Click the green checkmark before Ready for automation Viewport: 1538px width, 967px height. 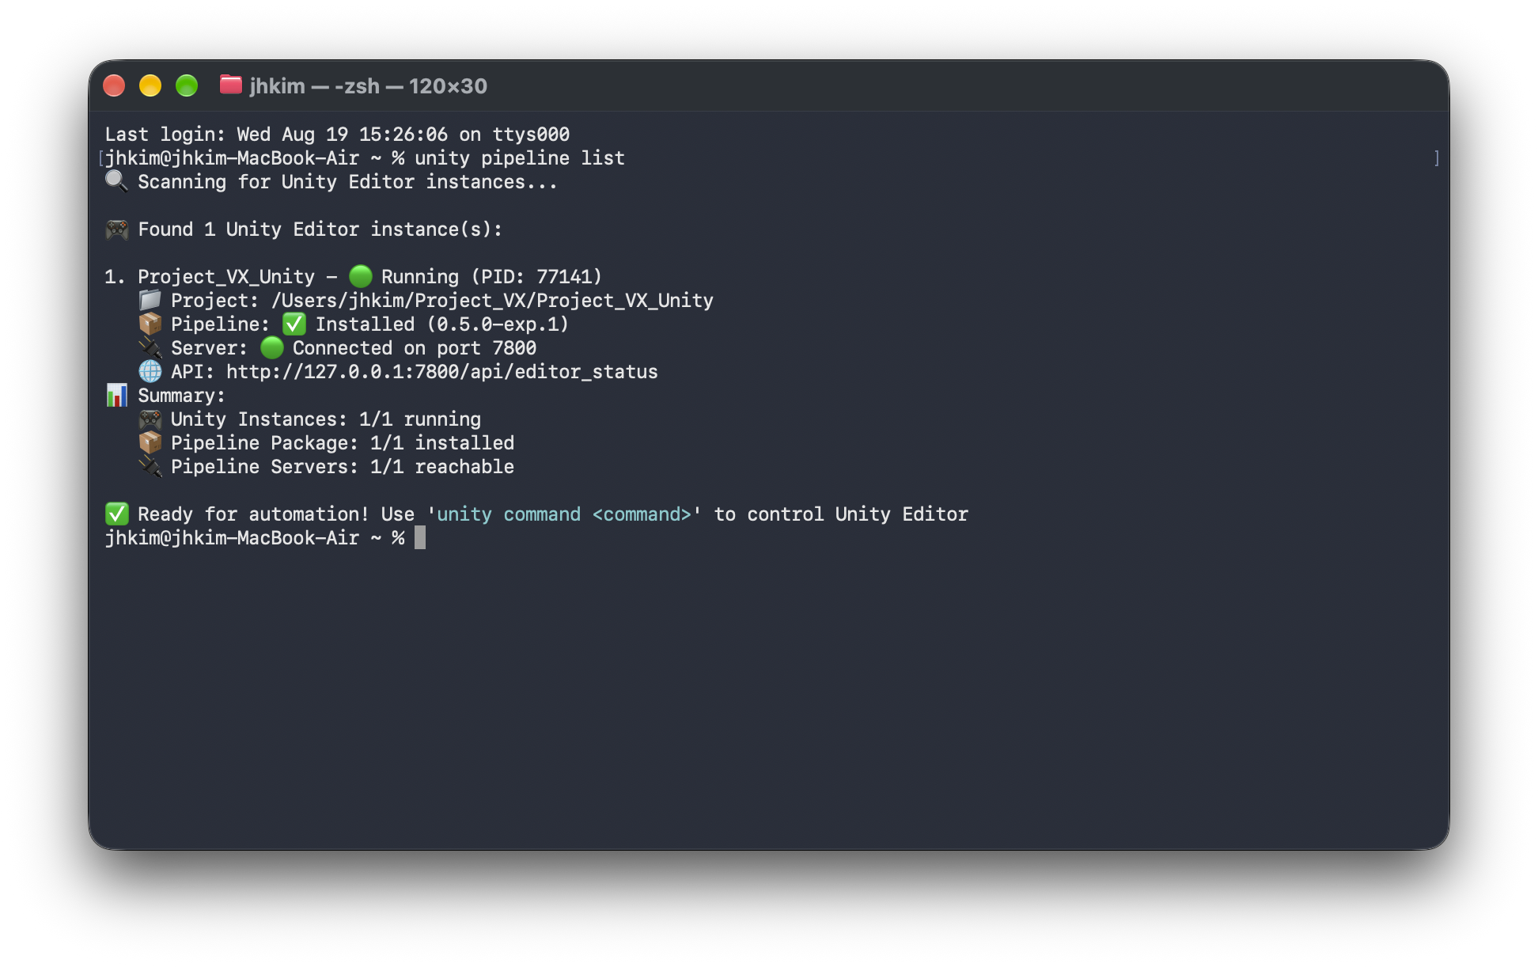click(x=116, y=514)
